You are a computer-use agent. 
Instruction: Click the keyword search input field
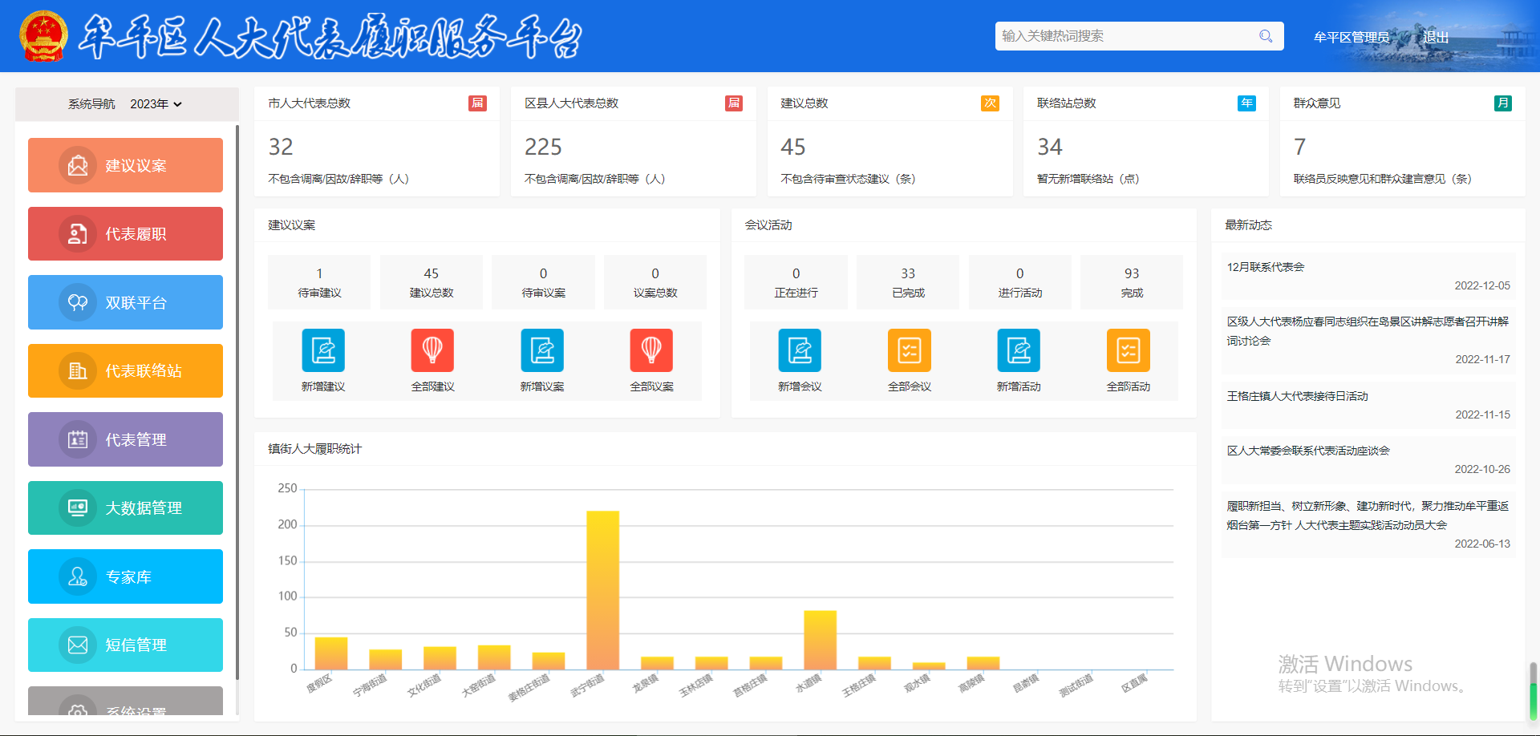coord(1123,36)
